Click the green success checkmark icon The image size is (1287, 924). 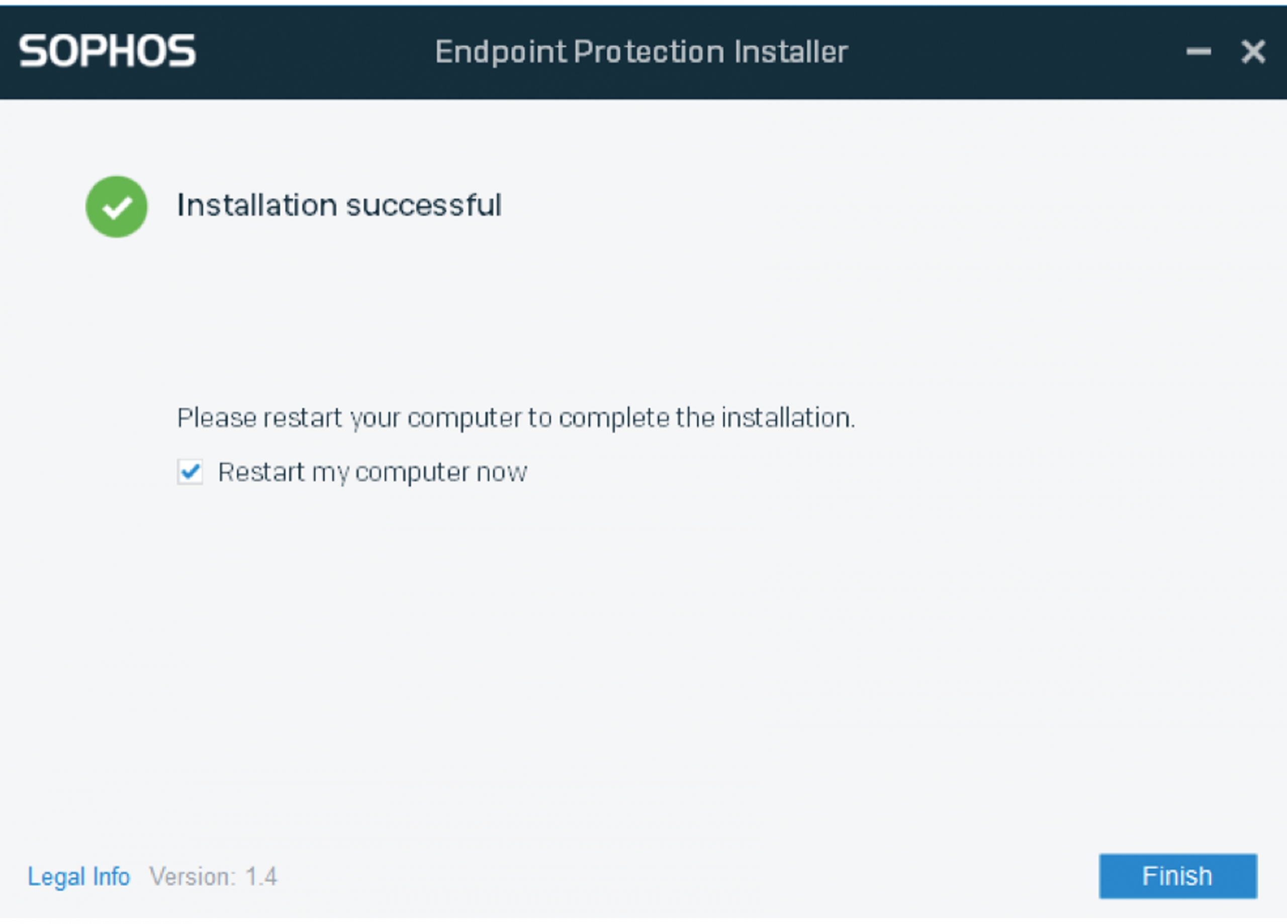pyautogui.click(x=116, y=207)
